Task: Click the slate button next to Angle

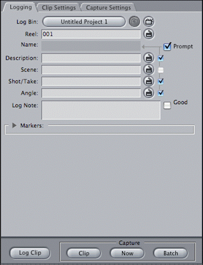Action: pyautogui.click(x=149, y=93)
